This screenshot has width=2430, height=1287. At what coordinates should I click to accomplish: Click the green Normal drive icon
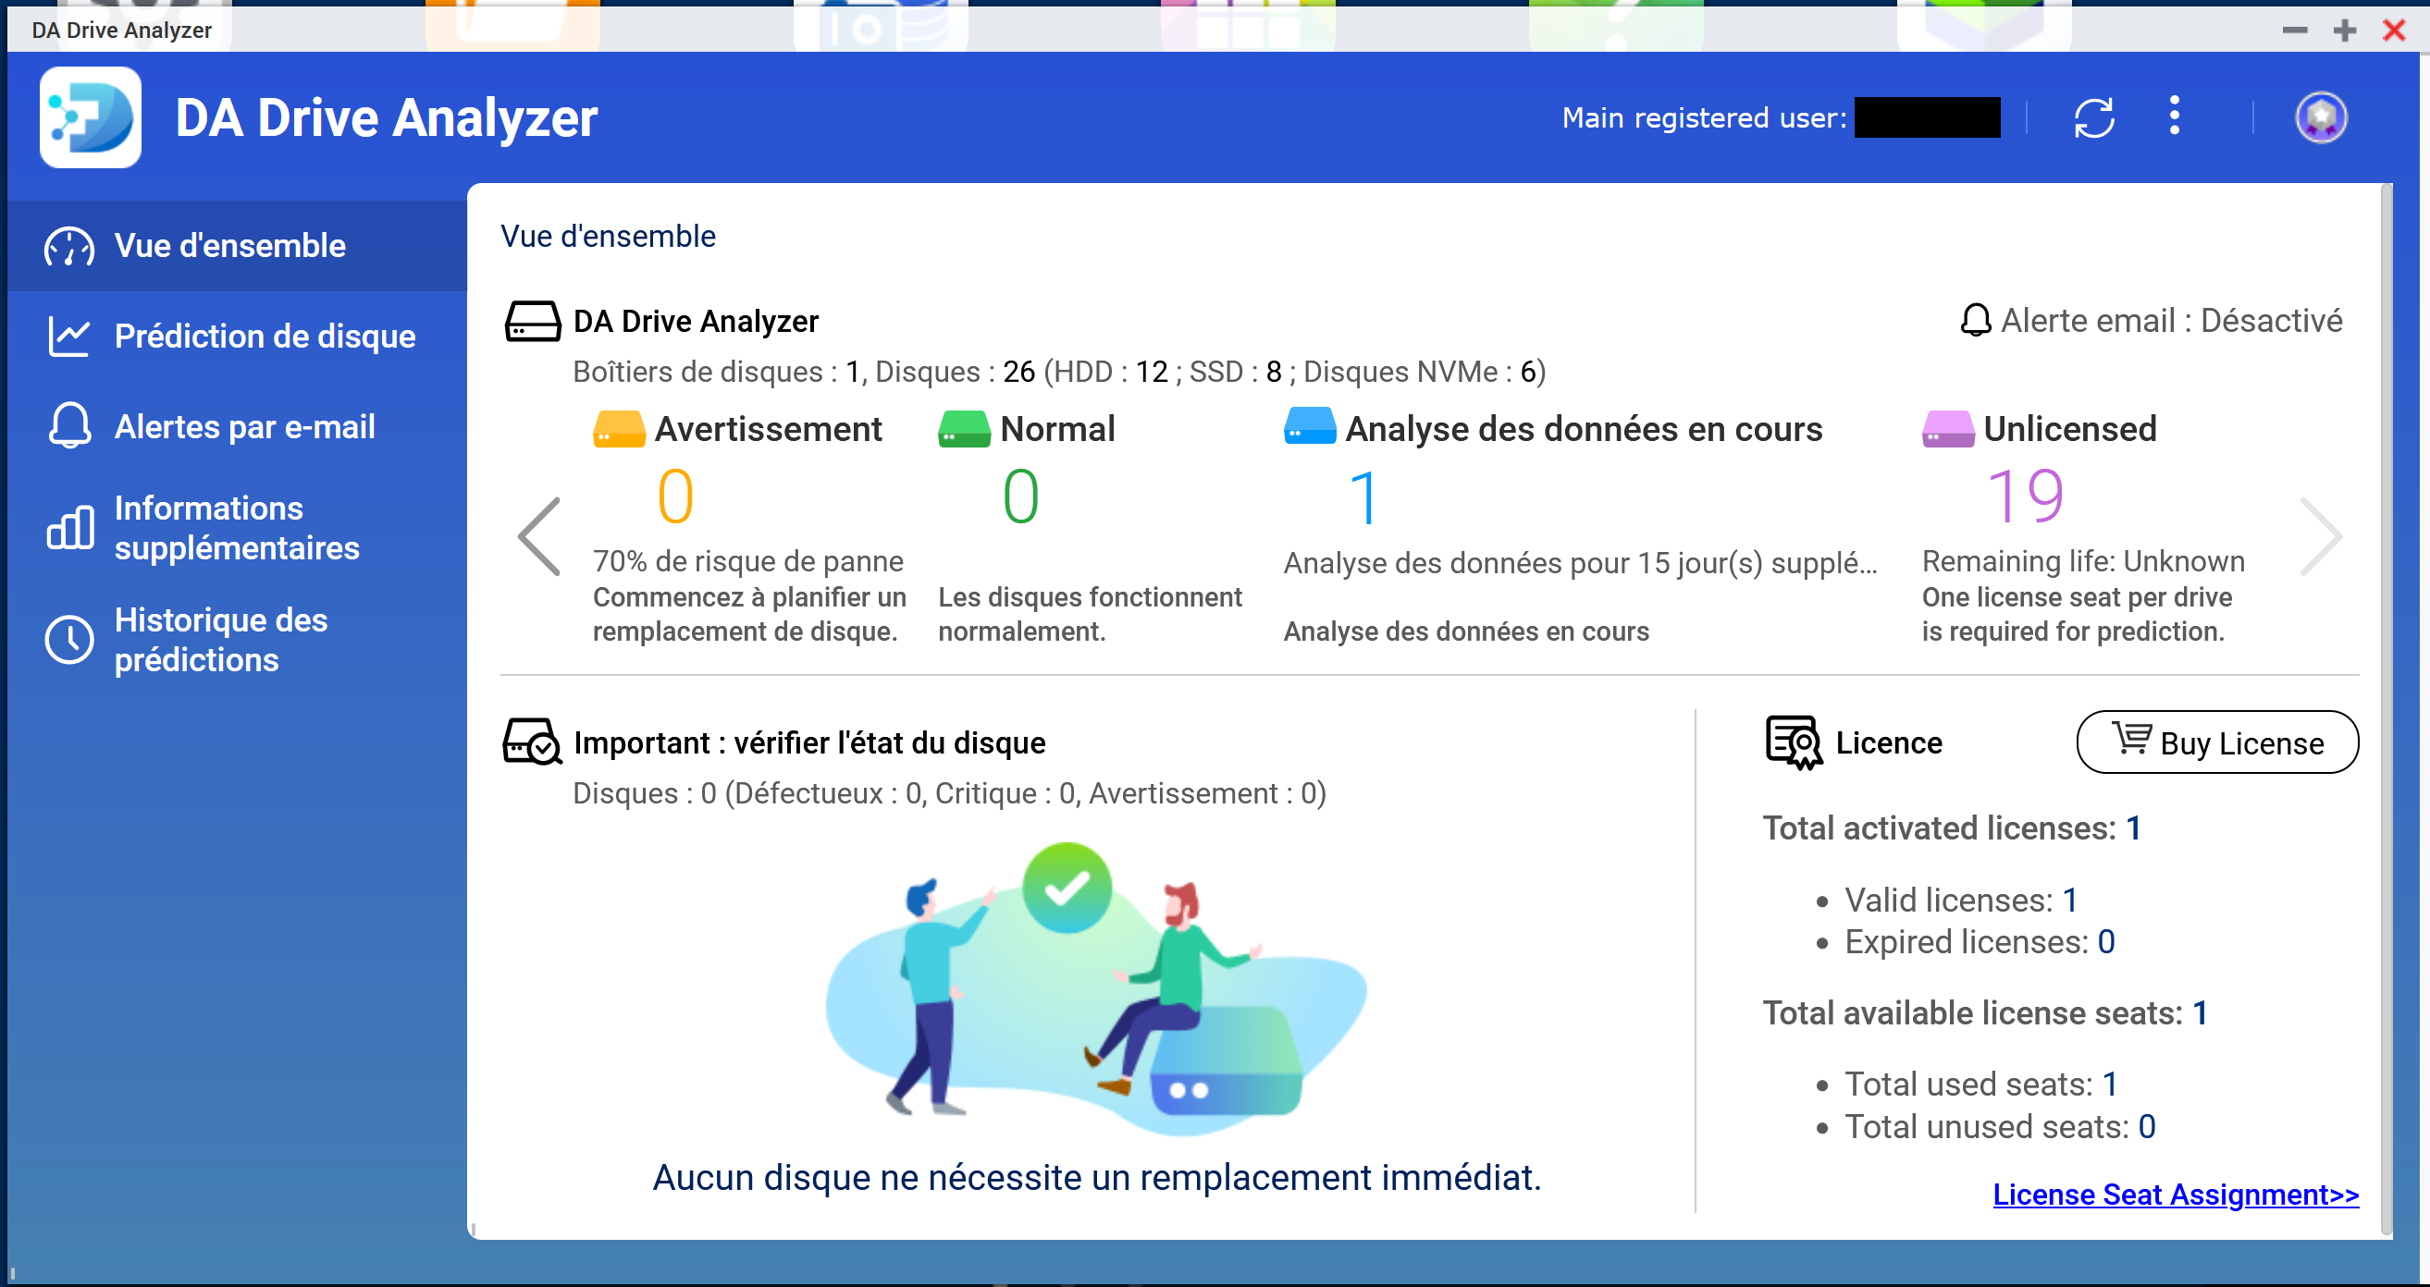coord(964,428)
